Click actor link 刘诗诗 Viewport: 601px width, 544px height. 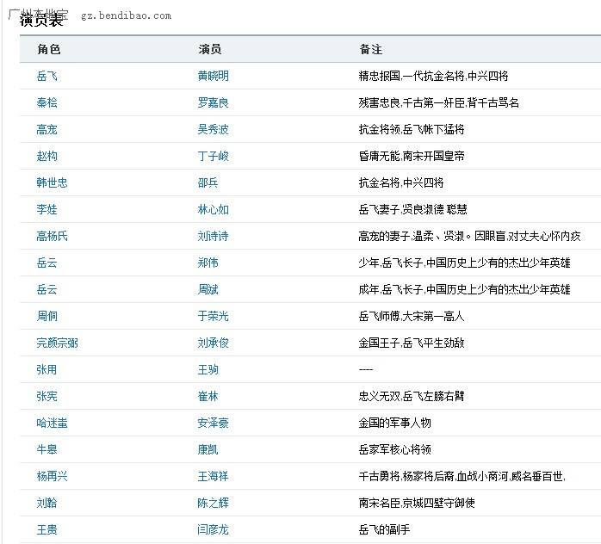(214, 236)
